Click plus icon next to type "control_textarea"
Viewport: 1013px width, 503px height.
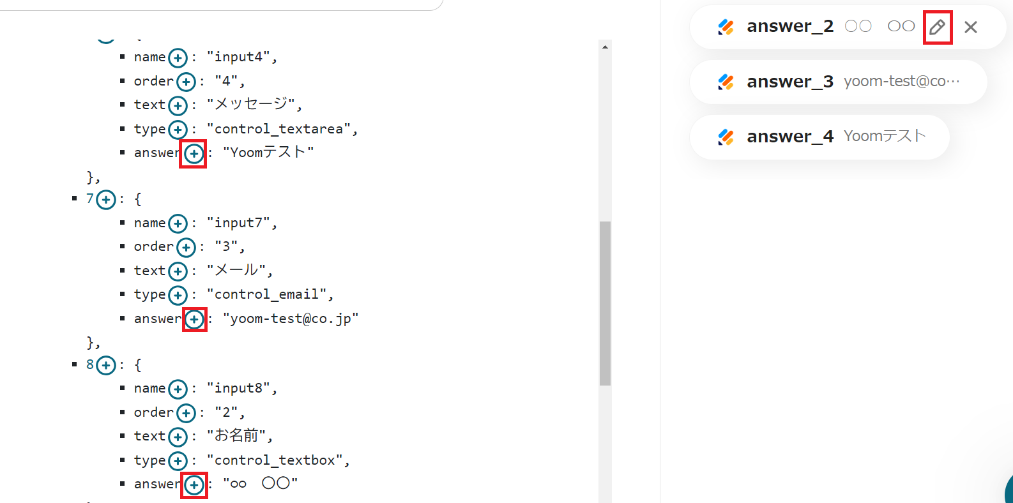tap(178, 130)
